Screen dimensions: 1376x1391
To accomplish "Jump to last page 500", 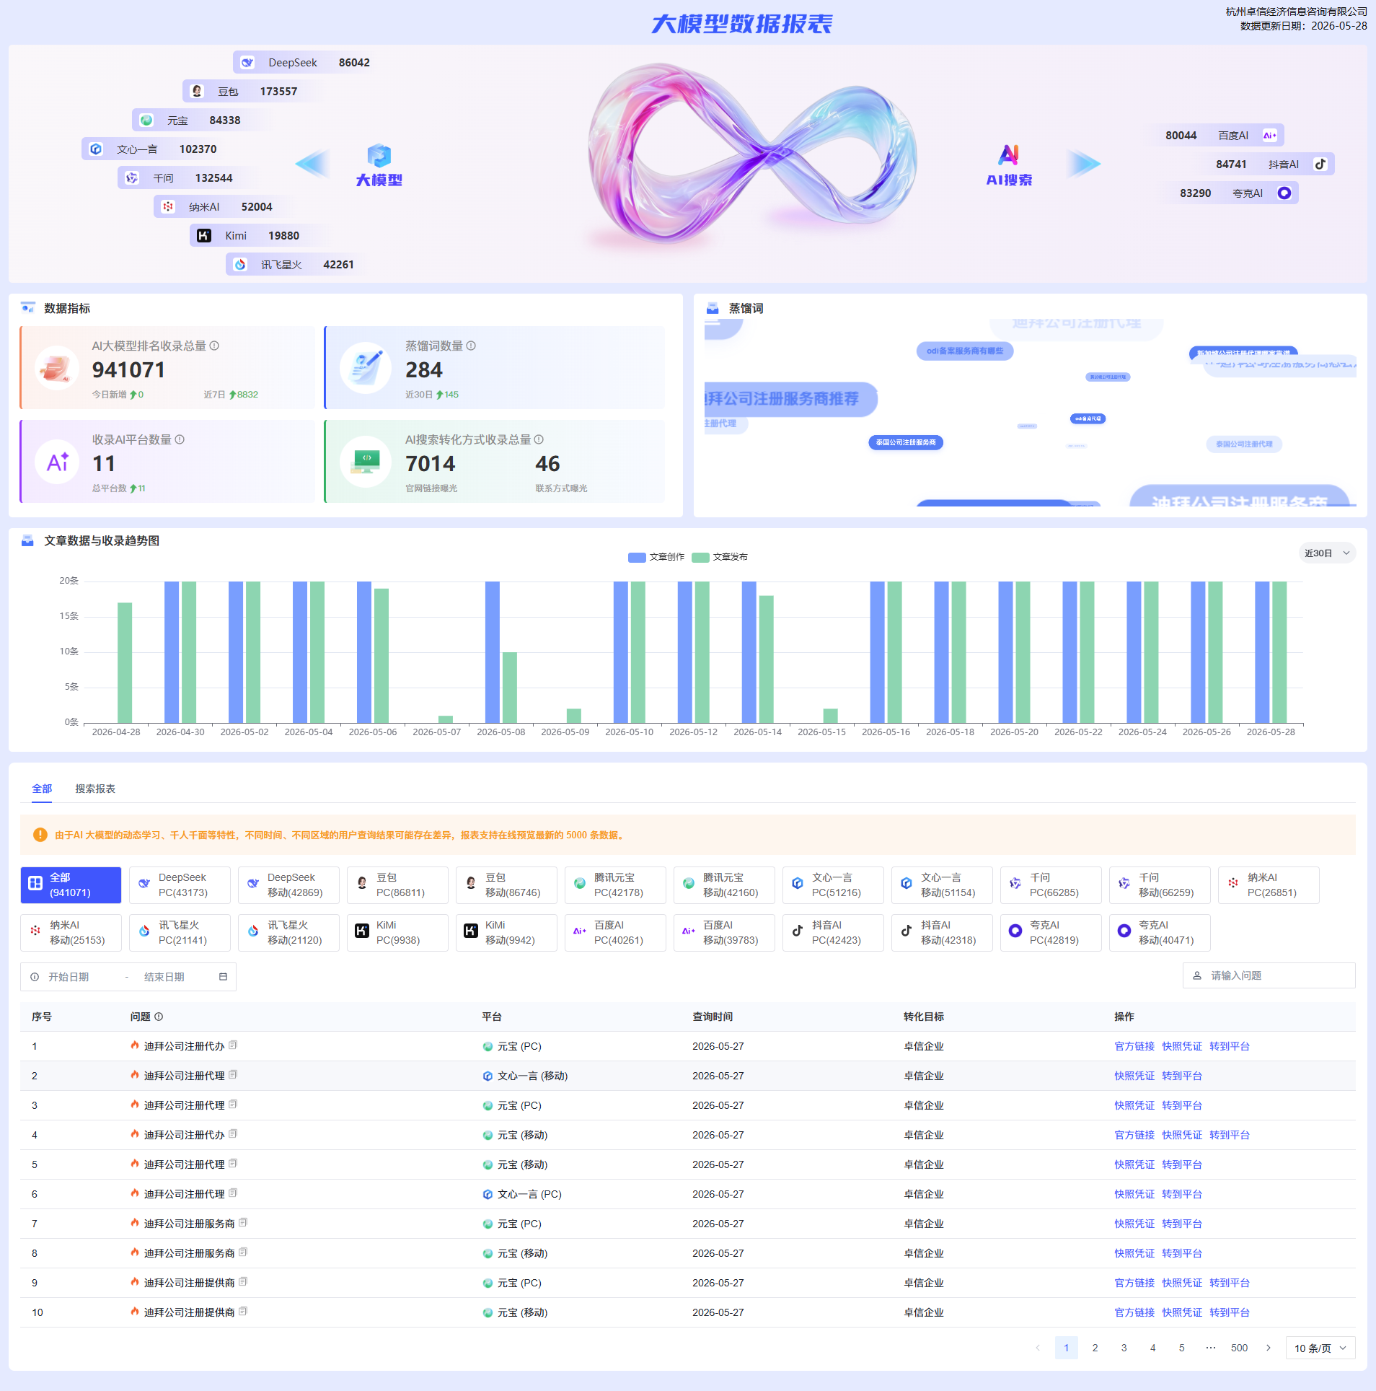I will pyautogui.click(x=1240, y=1348).
